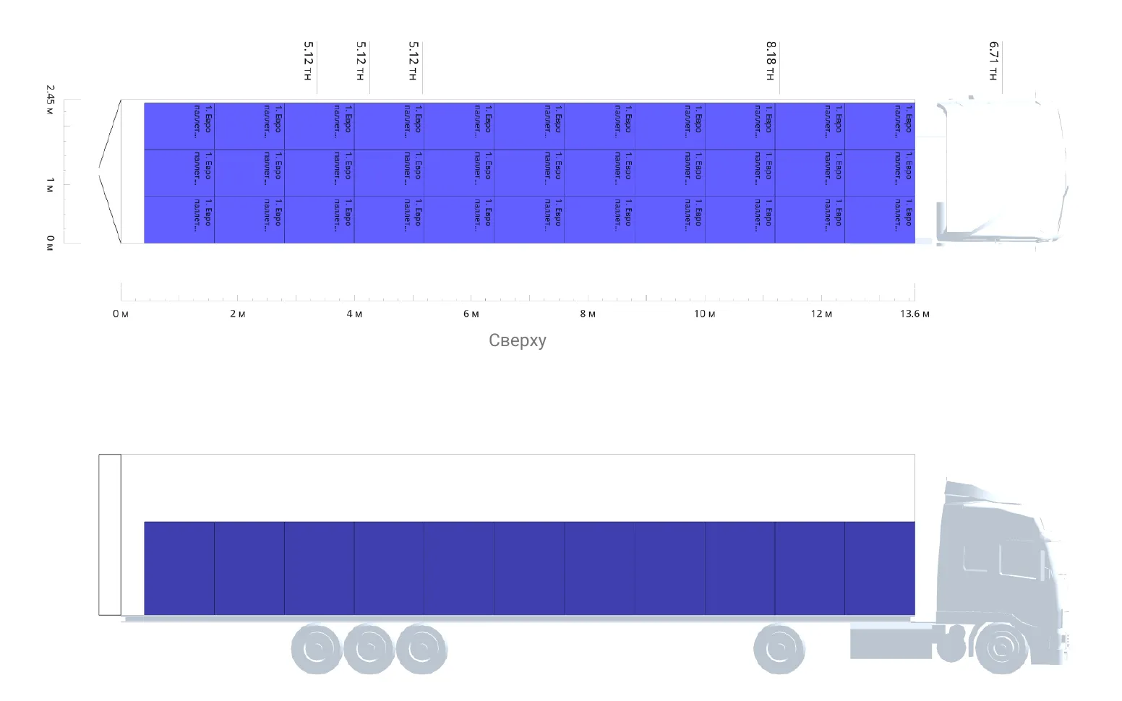Click the rearmost trailer wheel

point(317,648)
